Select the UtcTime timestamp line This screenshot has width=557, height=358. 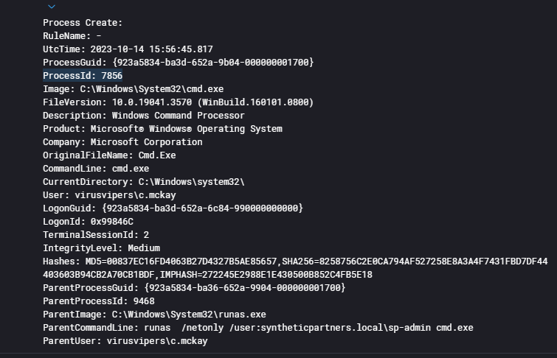click(x=128, y=49)
